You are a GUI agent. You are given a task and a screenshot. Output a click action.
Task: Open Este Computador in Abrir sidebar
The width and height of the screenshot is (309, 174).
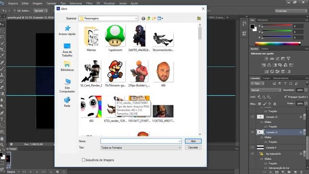(x=67, y=86)
